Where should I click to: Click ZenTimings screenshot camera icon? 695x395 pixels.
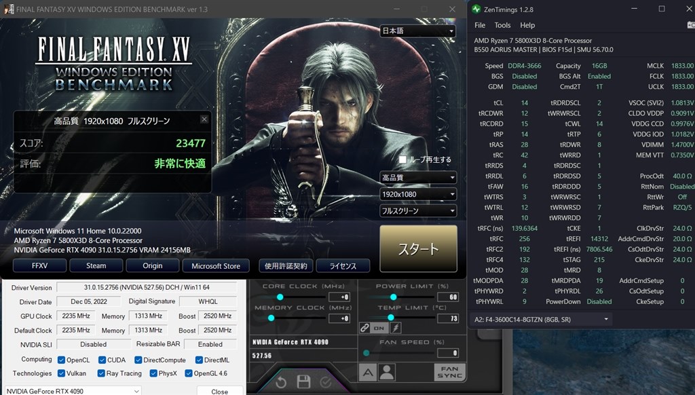tap(690, 25)
